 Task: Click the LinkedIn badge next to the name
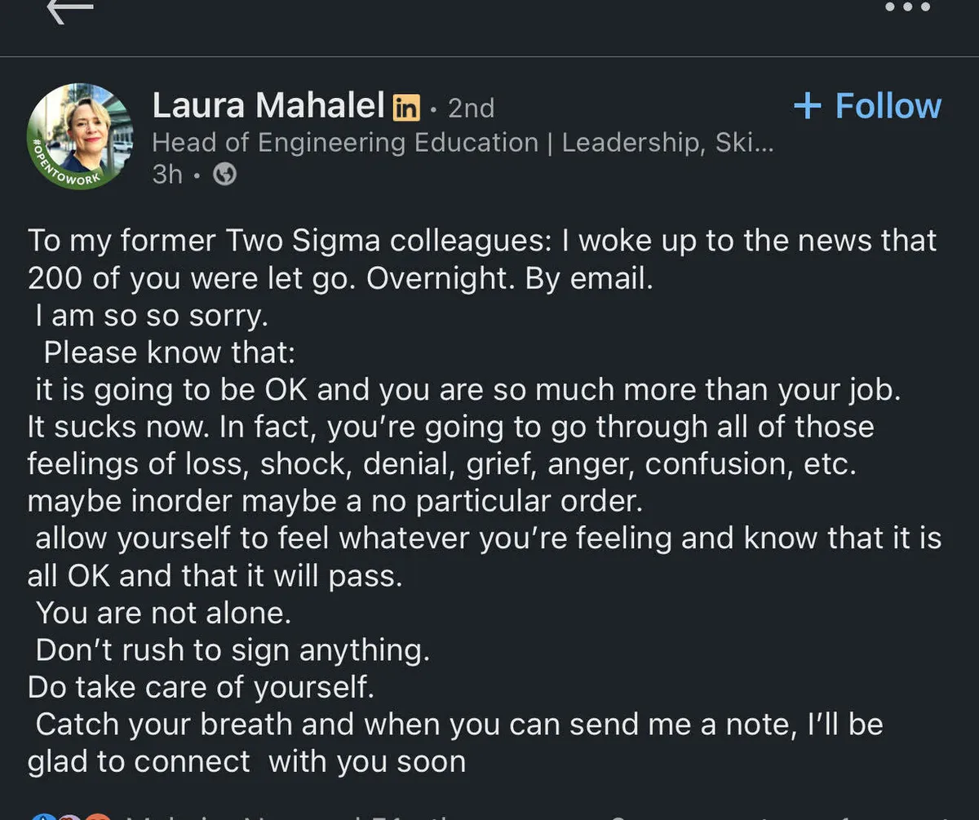tap(406, 107)
